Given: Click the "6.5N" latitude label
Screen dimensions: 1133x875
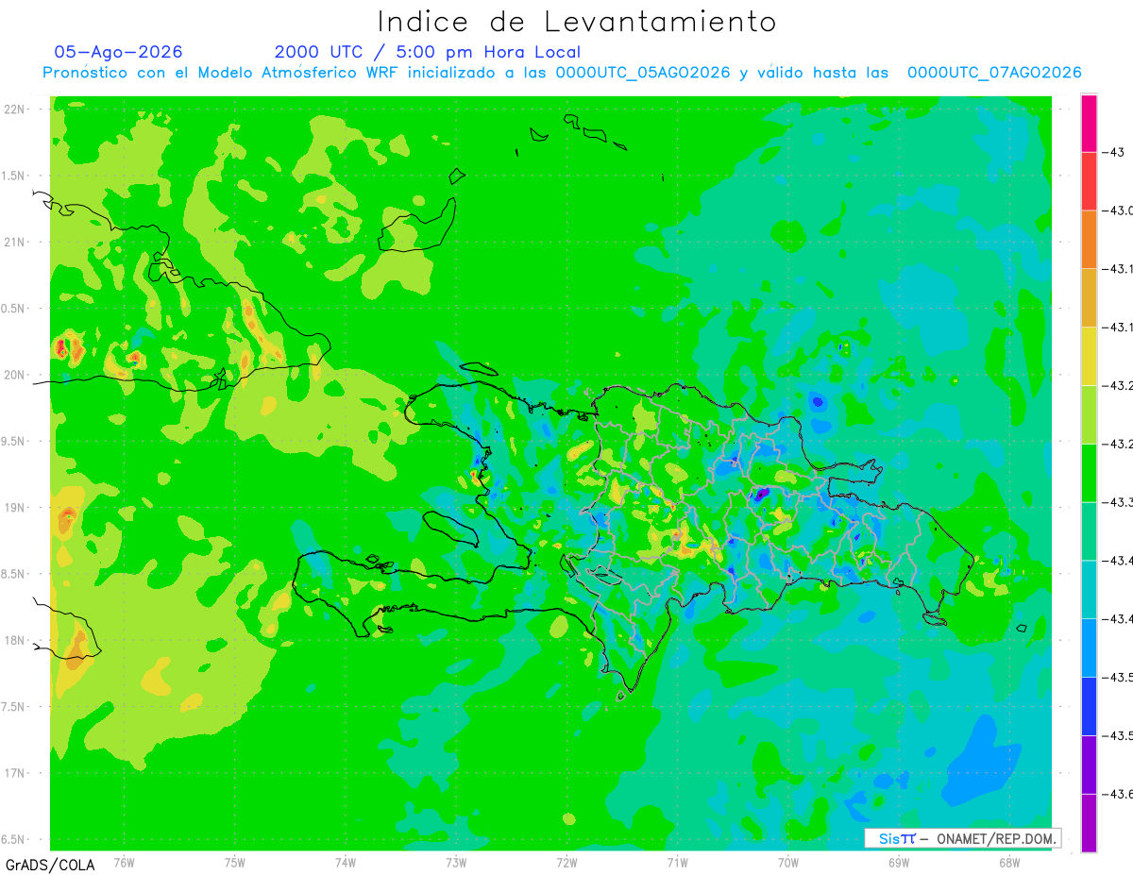Looking at the screenshot, I should (14, 839).
